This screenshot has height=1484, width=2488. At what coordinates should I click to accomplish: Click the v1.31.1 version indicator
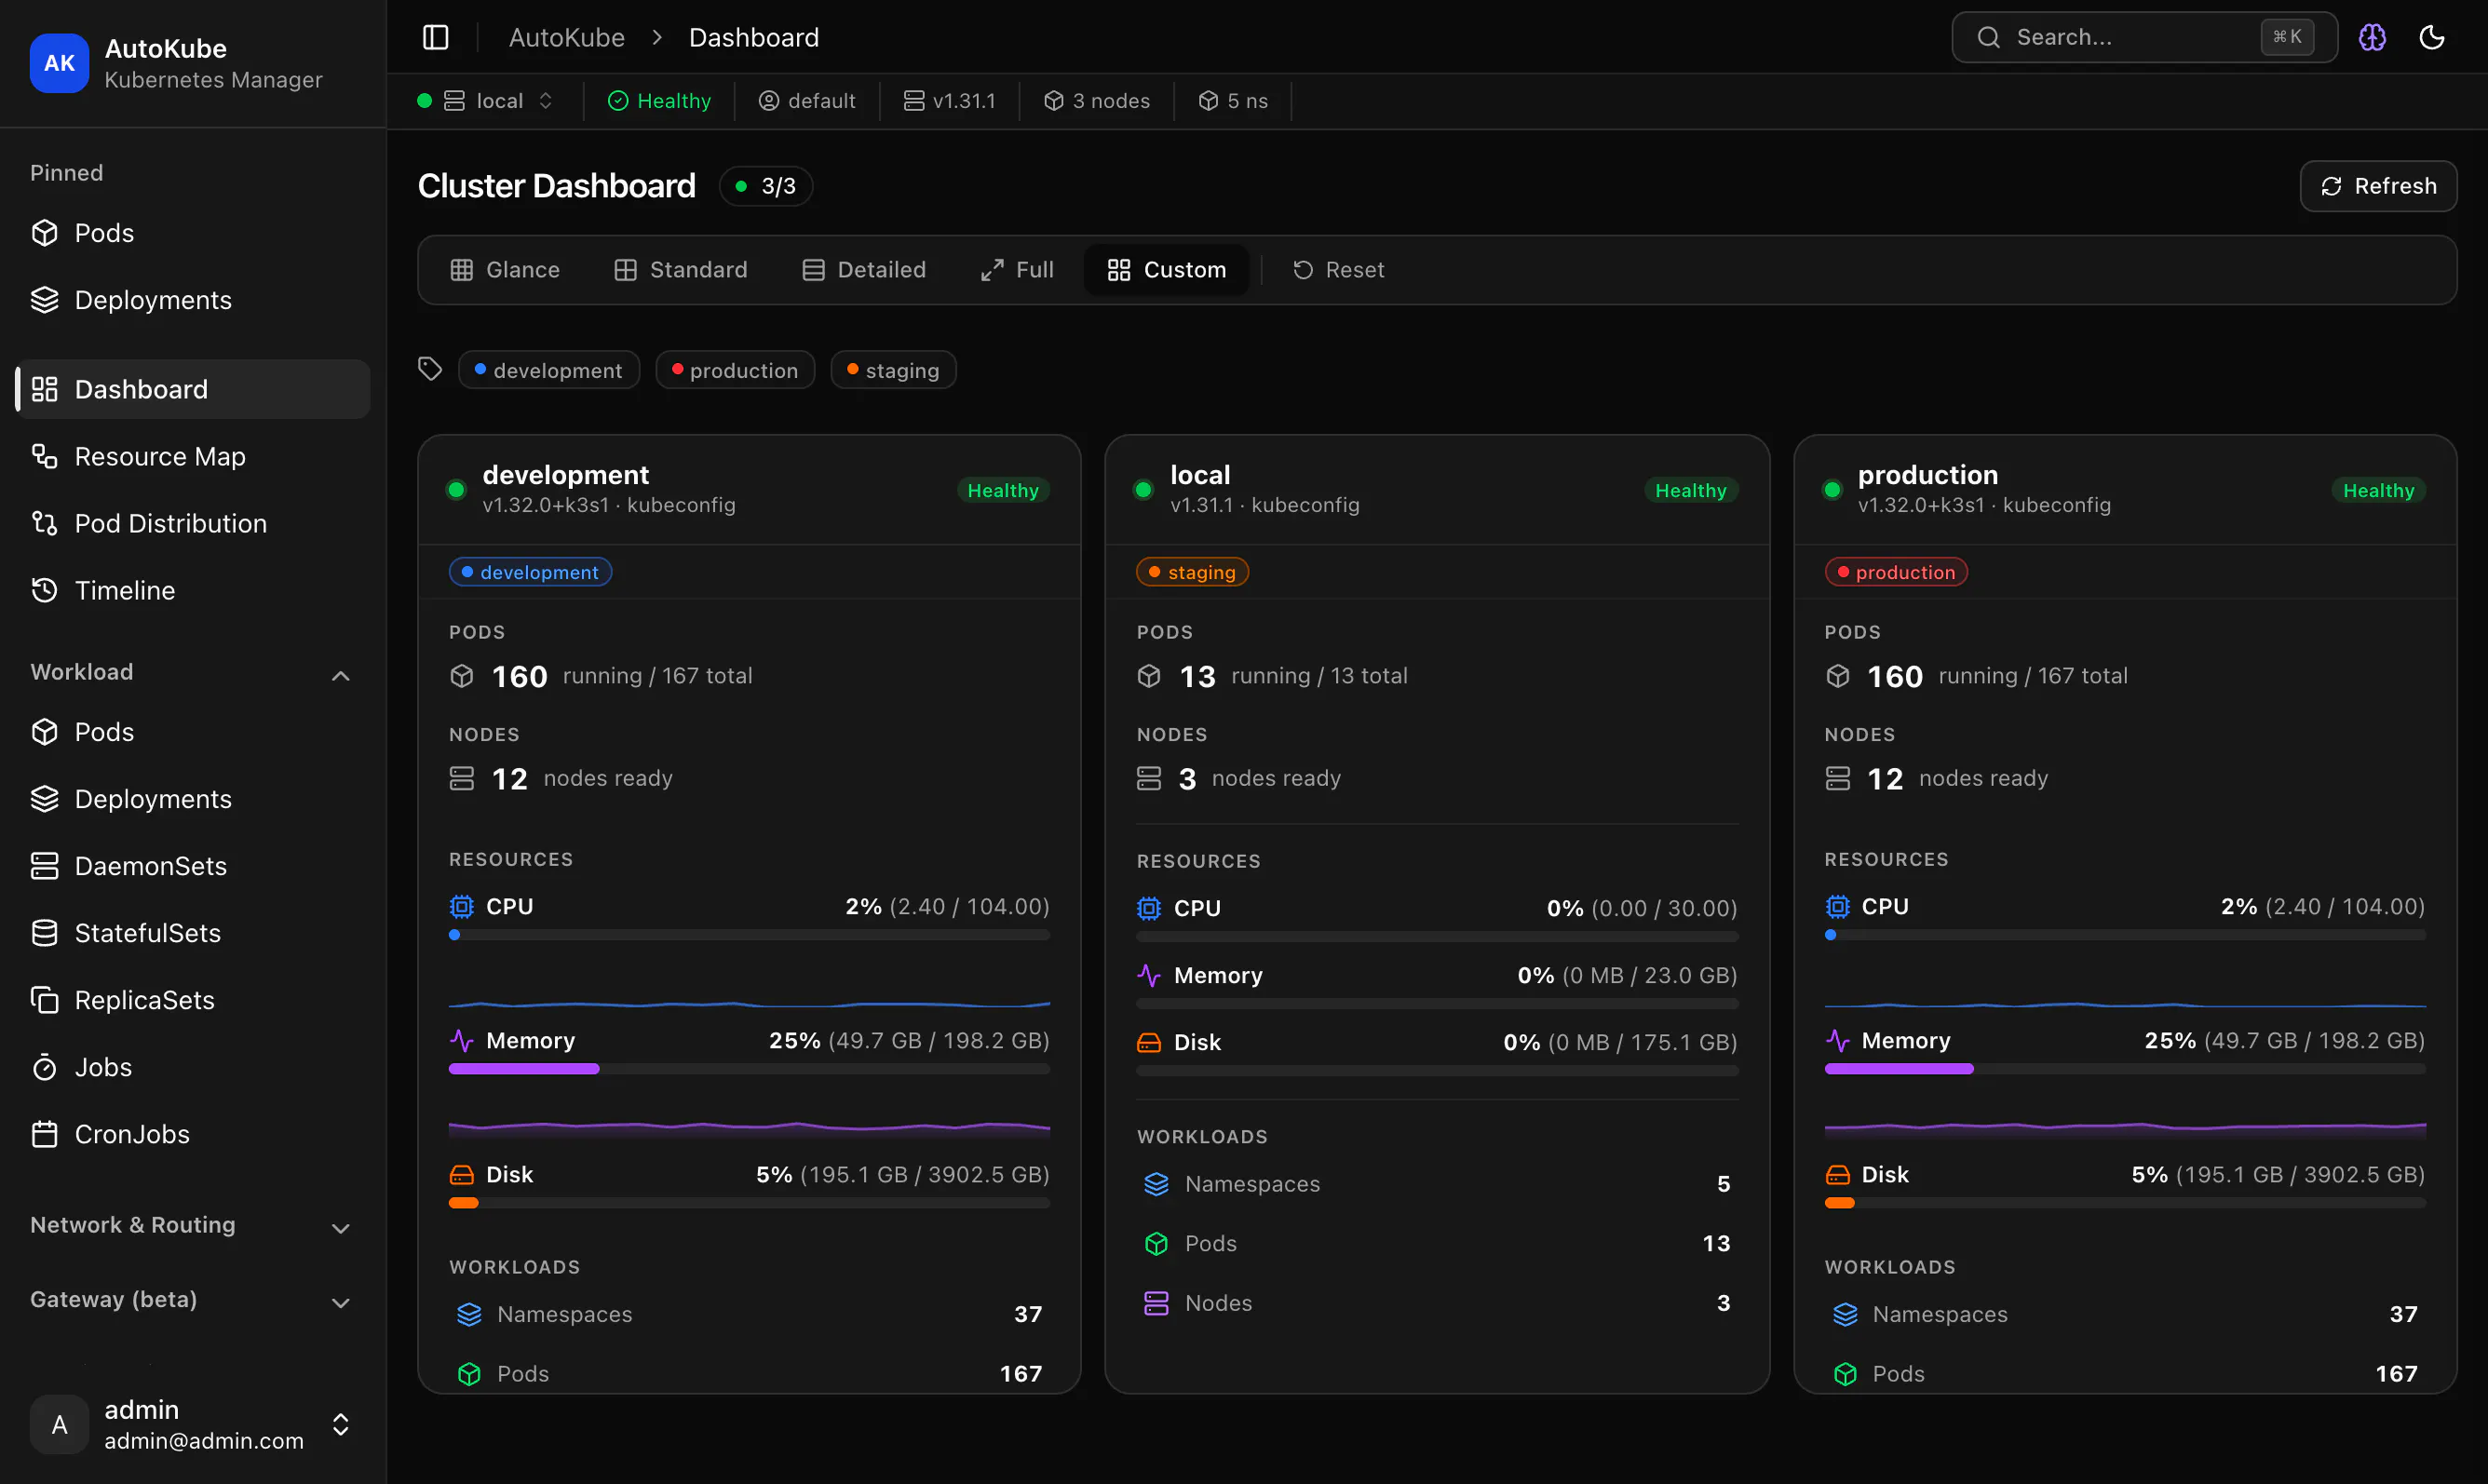click(950, 101)
